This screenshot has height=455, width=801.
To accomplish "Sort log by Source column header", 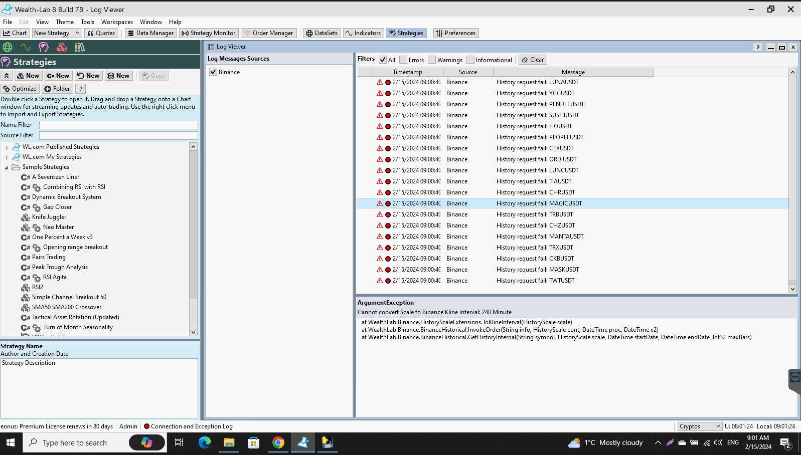I will 468,72.
